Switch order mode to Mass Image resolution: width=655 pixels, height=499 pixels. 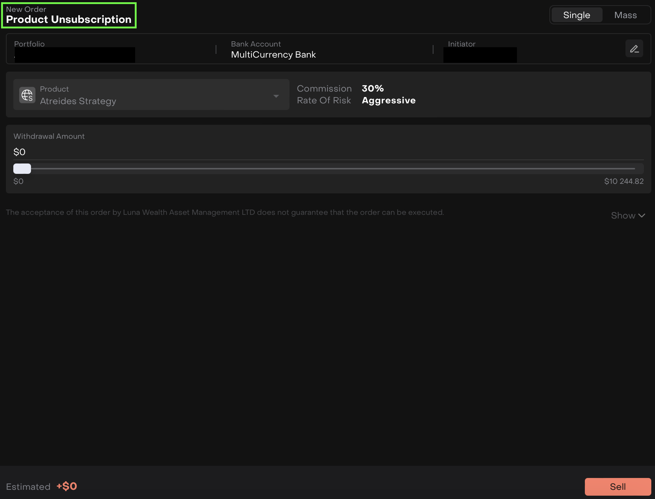(625, 15)
